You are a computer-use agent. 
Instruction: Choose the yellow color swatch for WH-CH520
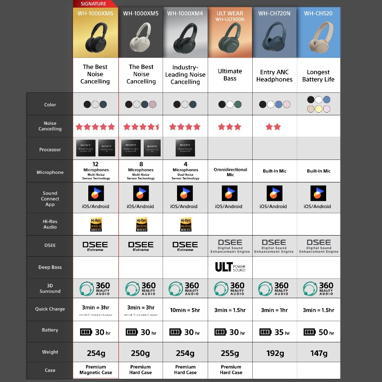(318, 109)
